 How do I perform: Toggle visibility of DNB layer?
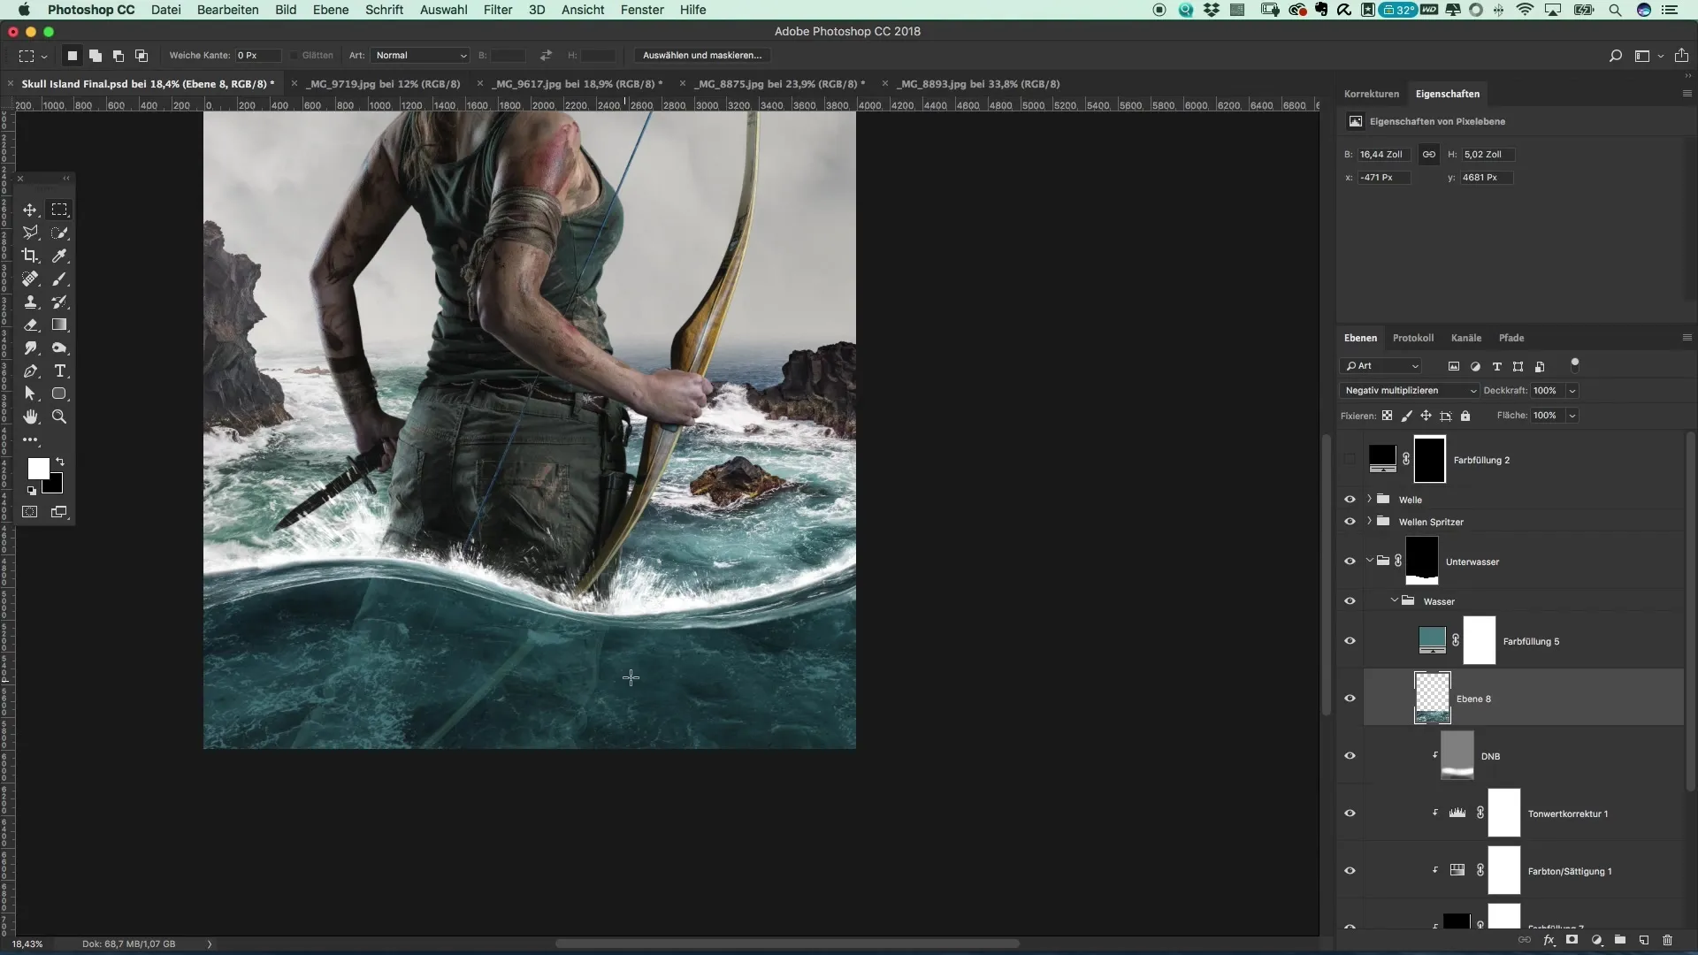(1350, 756)
